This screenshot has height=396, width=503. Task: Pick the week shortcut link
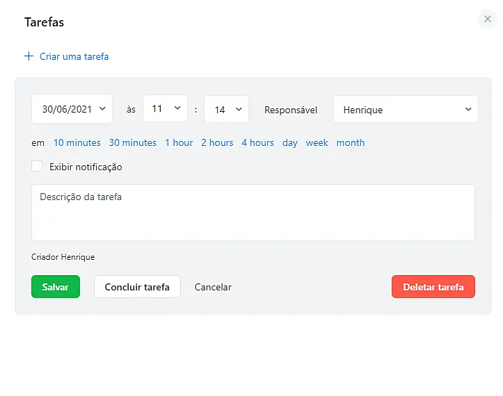(317, 142)
